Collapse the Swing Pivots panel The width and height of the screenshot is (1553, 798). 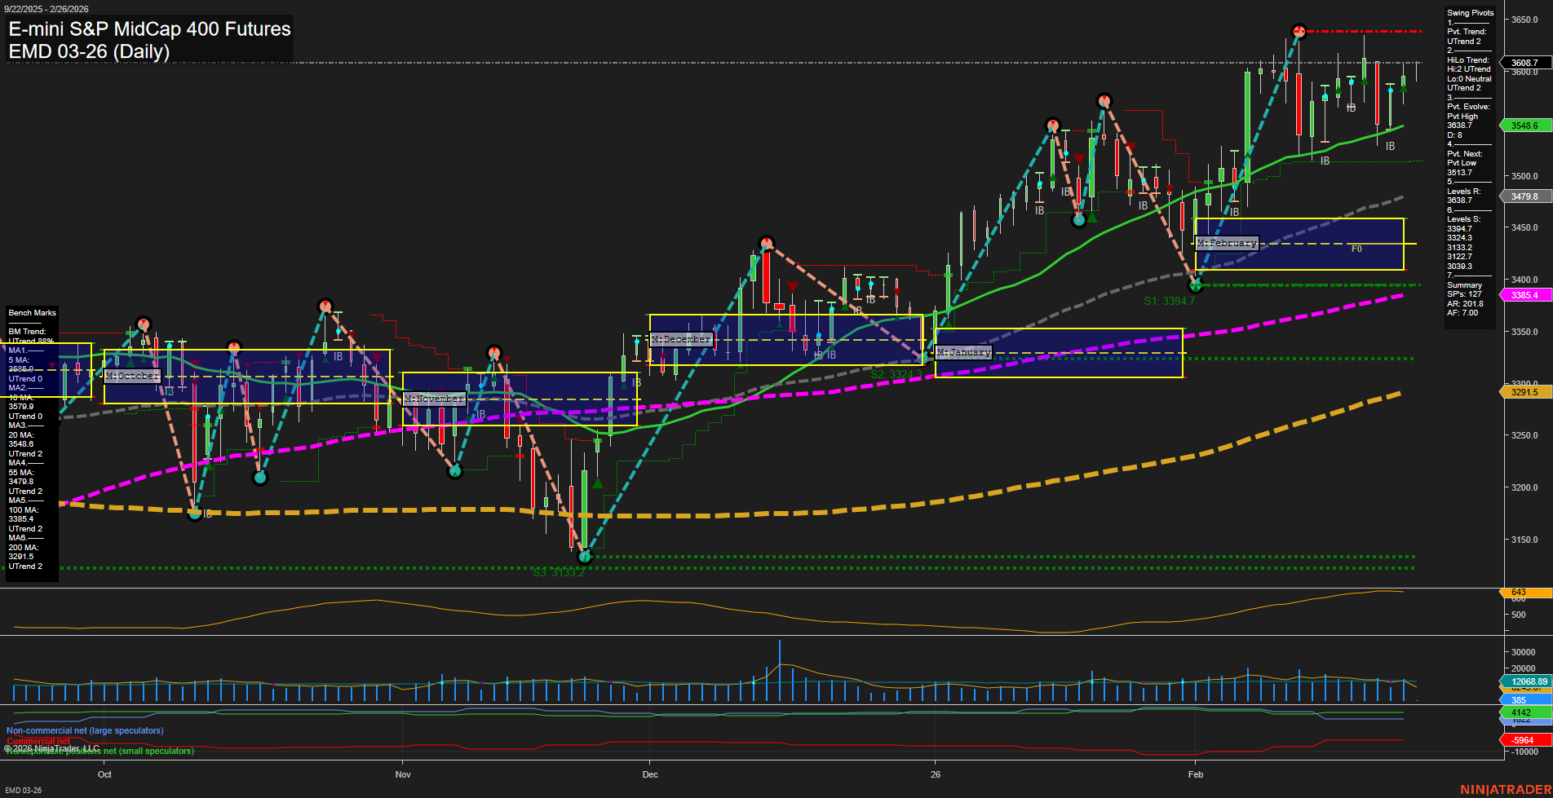click(1471, 12)
